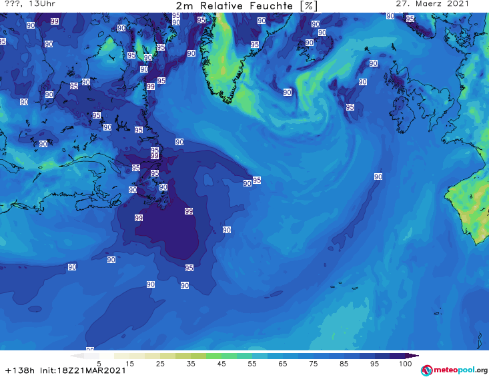Click the '100' value on the colour scale
The height and width of the screenshot is (377, 489).
coord(405,364)
